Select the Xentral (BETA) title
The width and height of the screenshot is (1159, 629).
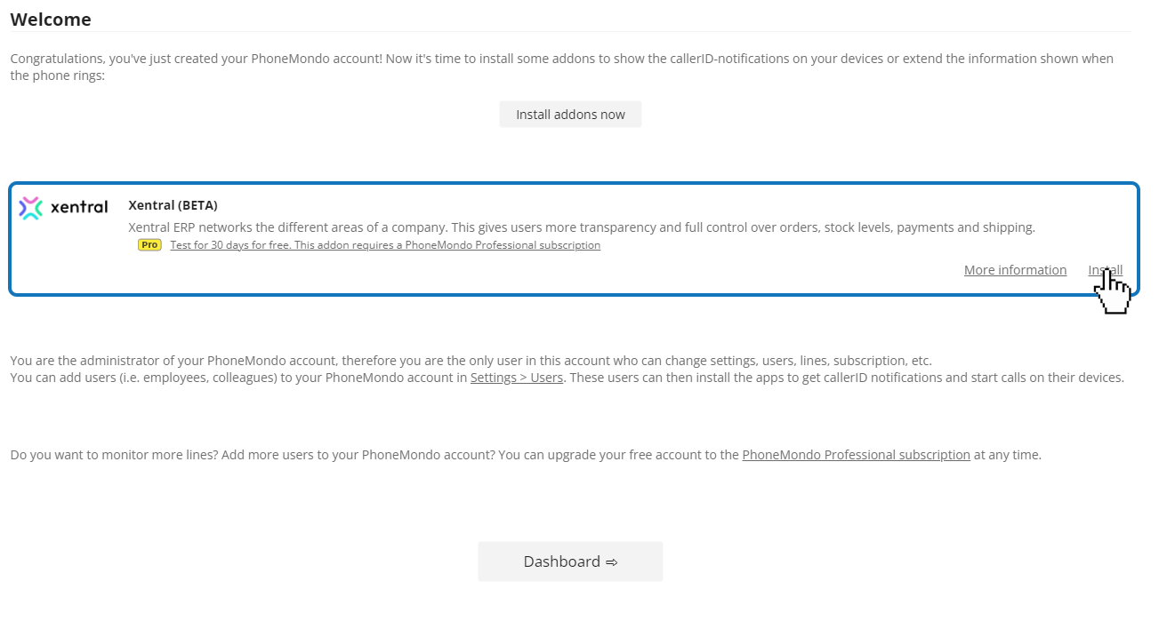click(173, 205)
